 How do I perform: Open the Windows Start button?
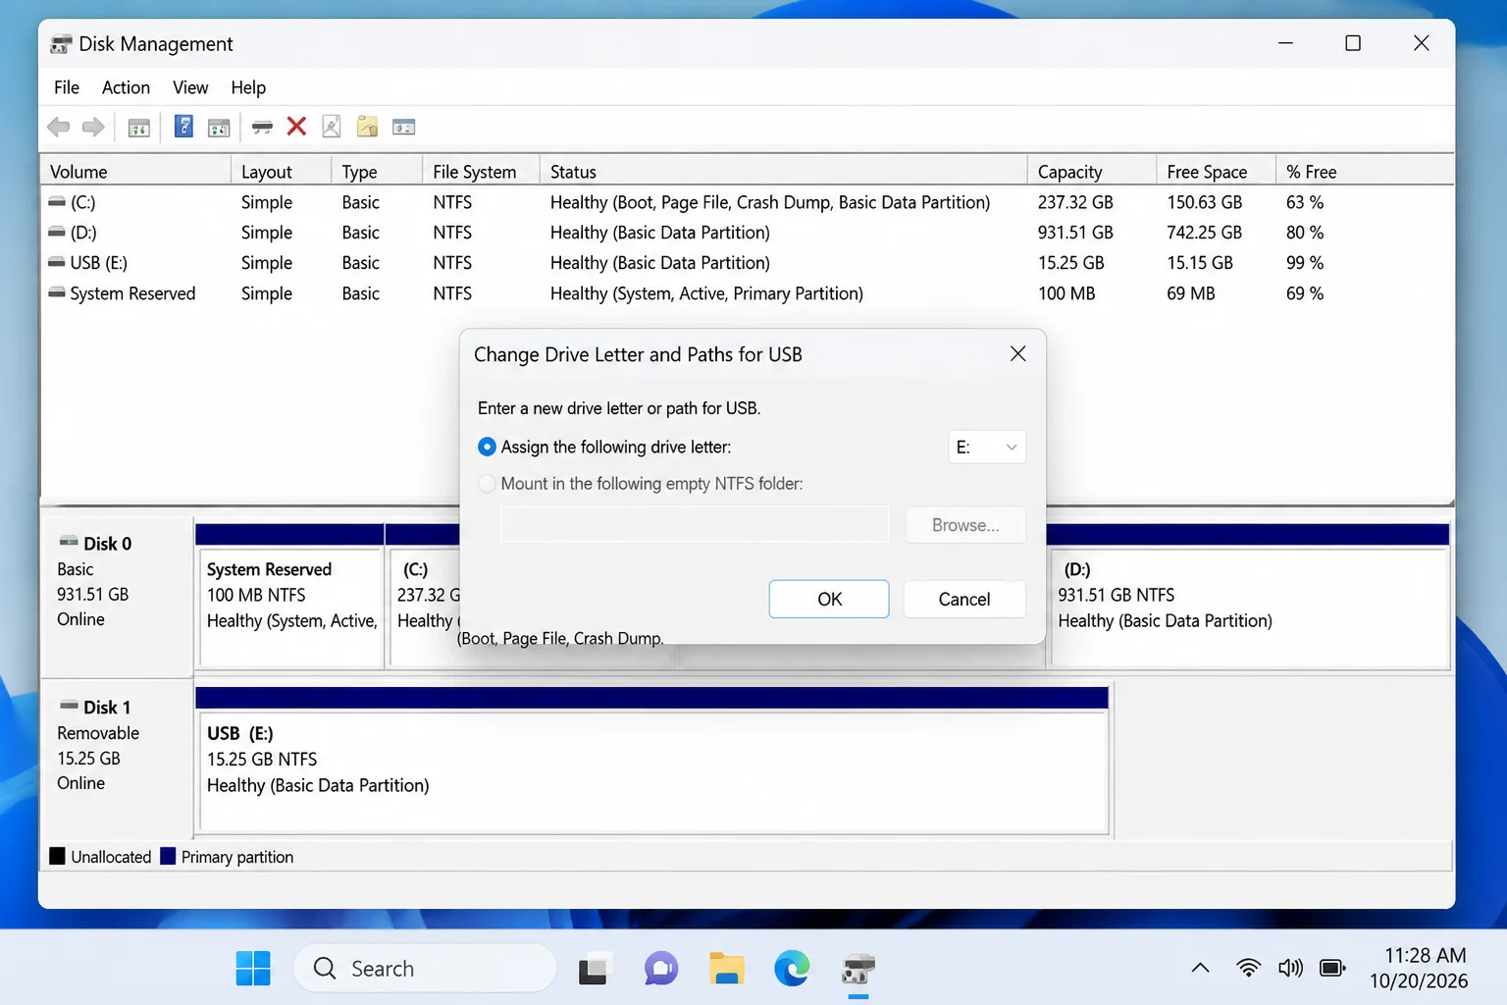point(253,969)
